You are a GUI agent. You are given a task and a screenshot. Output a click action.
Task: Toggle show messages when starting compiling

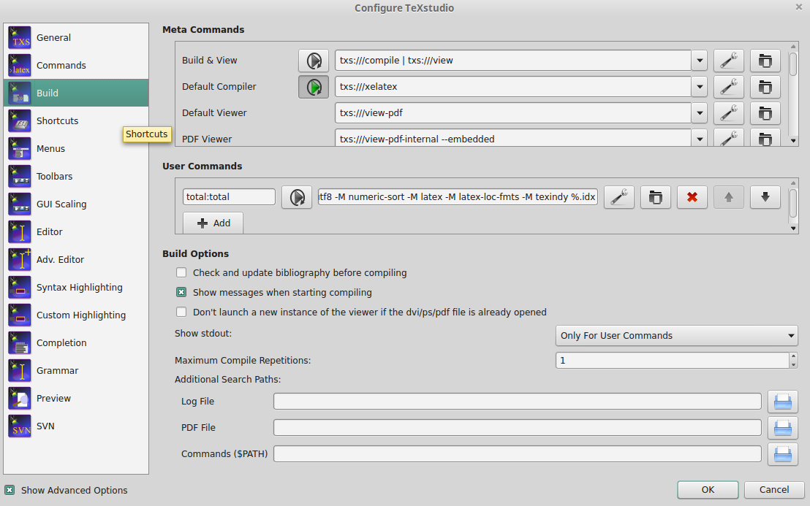[181, 293]
